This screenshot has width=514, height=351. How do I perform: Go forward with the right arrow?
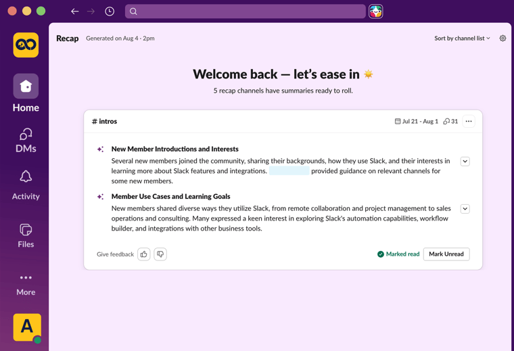(x=91, y=11)
